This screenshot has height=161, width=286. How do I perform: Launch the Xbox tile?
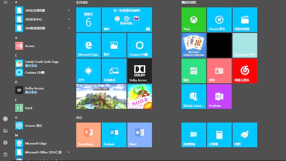tap(193, 20)
